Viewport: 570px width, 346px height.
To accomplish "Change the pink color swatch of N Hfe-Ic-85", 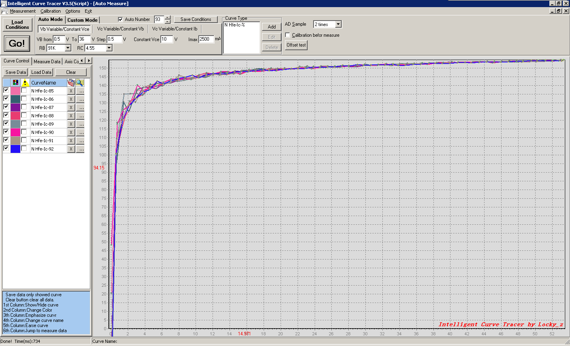I will coord(15,91).
